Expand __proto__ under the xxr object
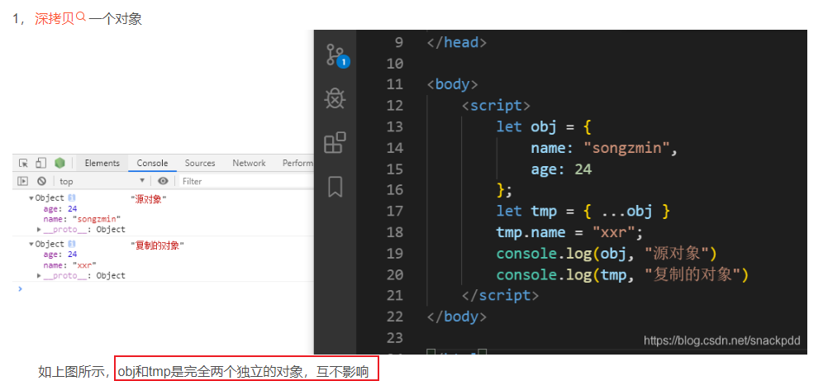Screen dimensions: 823x381 [x=40, y=276]
